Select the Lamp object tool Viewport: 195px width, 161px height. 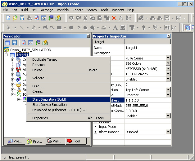[x=143, y=28]
